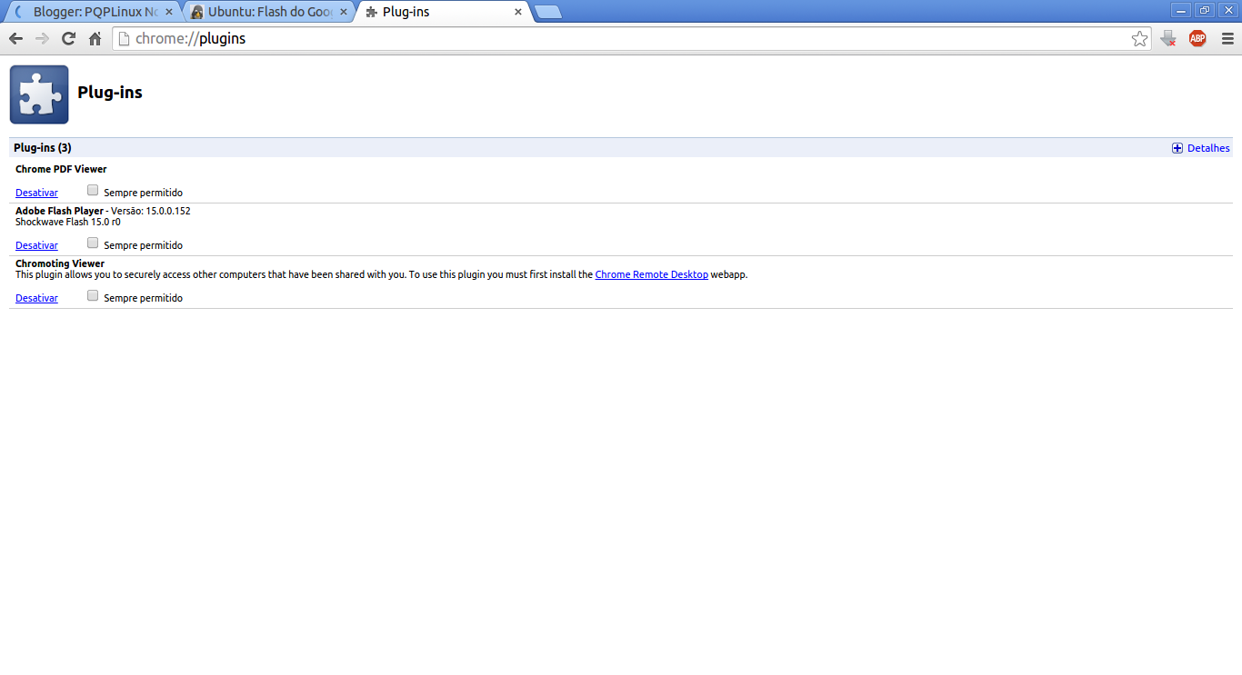Minimize the Chrome window
The height and width of the screenshot is (675, 1242).
[1181, 10]
